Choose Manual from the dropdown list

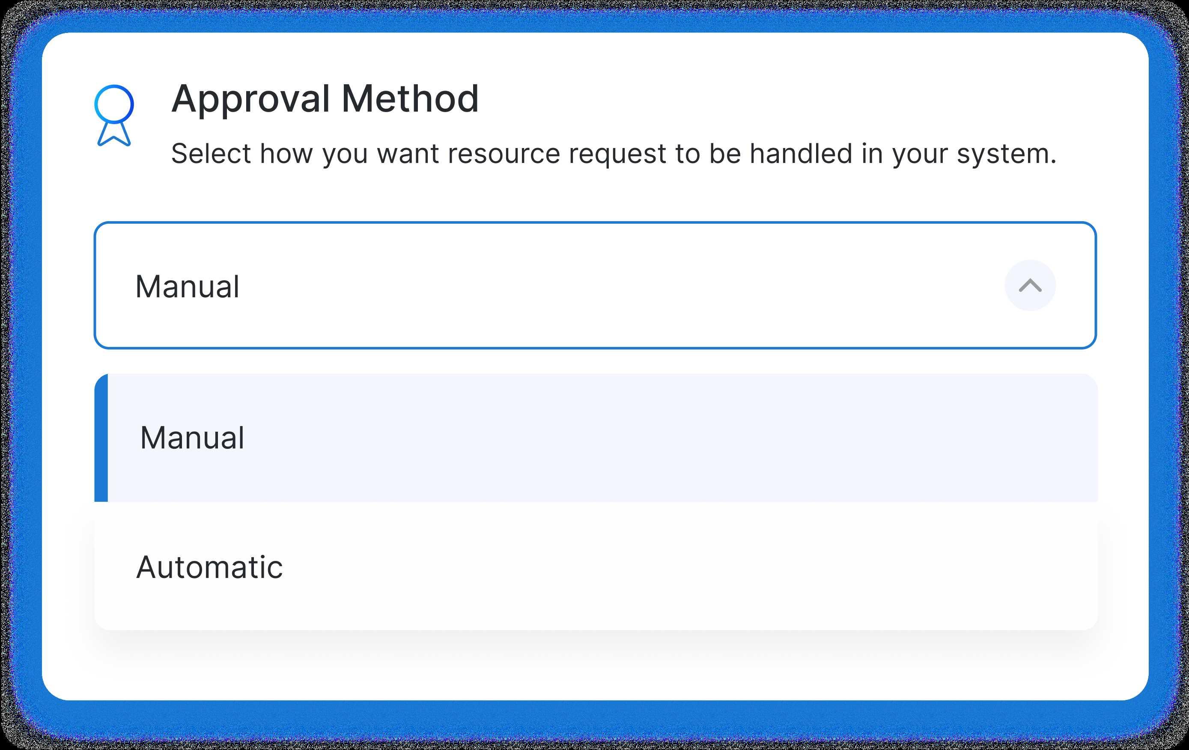pos(192,438)
